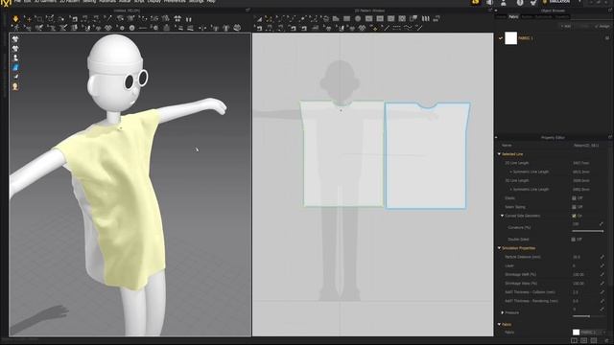This screenshot has height=345, width=614.
Task: Click the icon right of FABRIC 1 row
Action: 607,38
